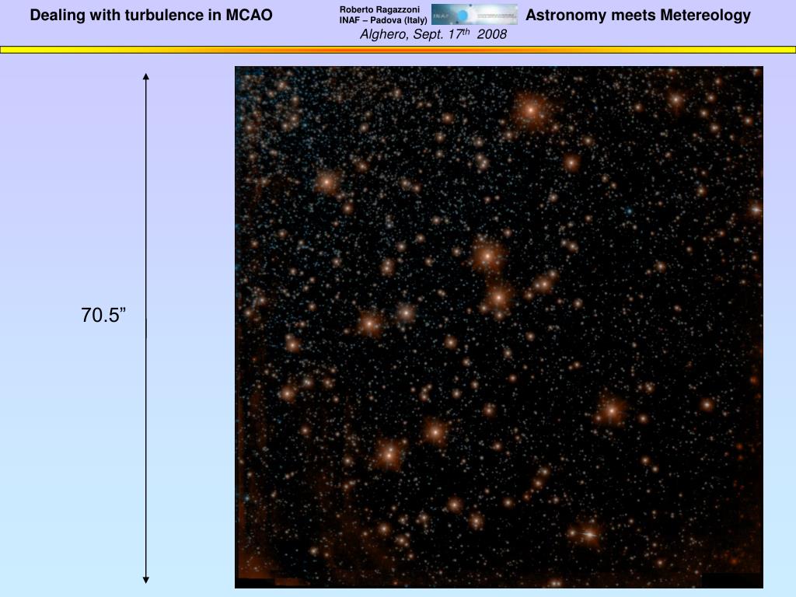This screenshot has width=796, height=597.
Task: Click the date line 'Alghero, Sept. 17th 2008'
Action: tap(433, 34)
